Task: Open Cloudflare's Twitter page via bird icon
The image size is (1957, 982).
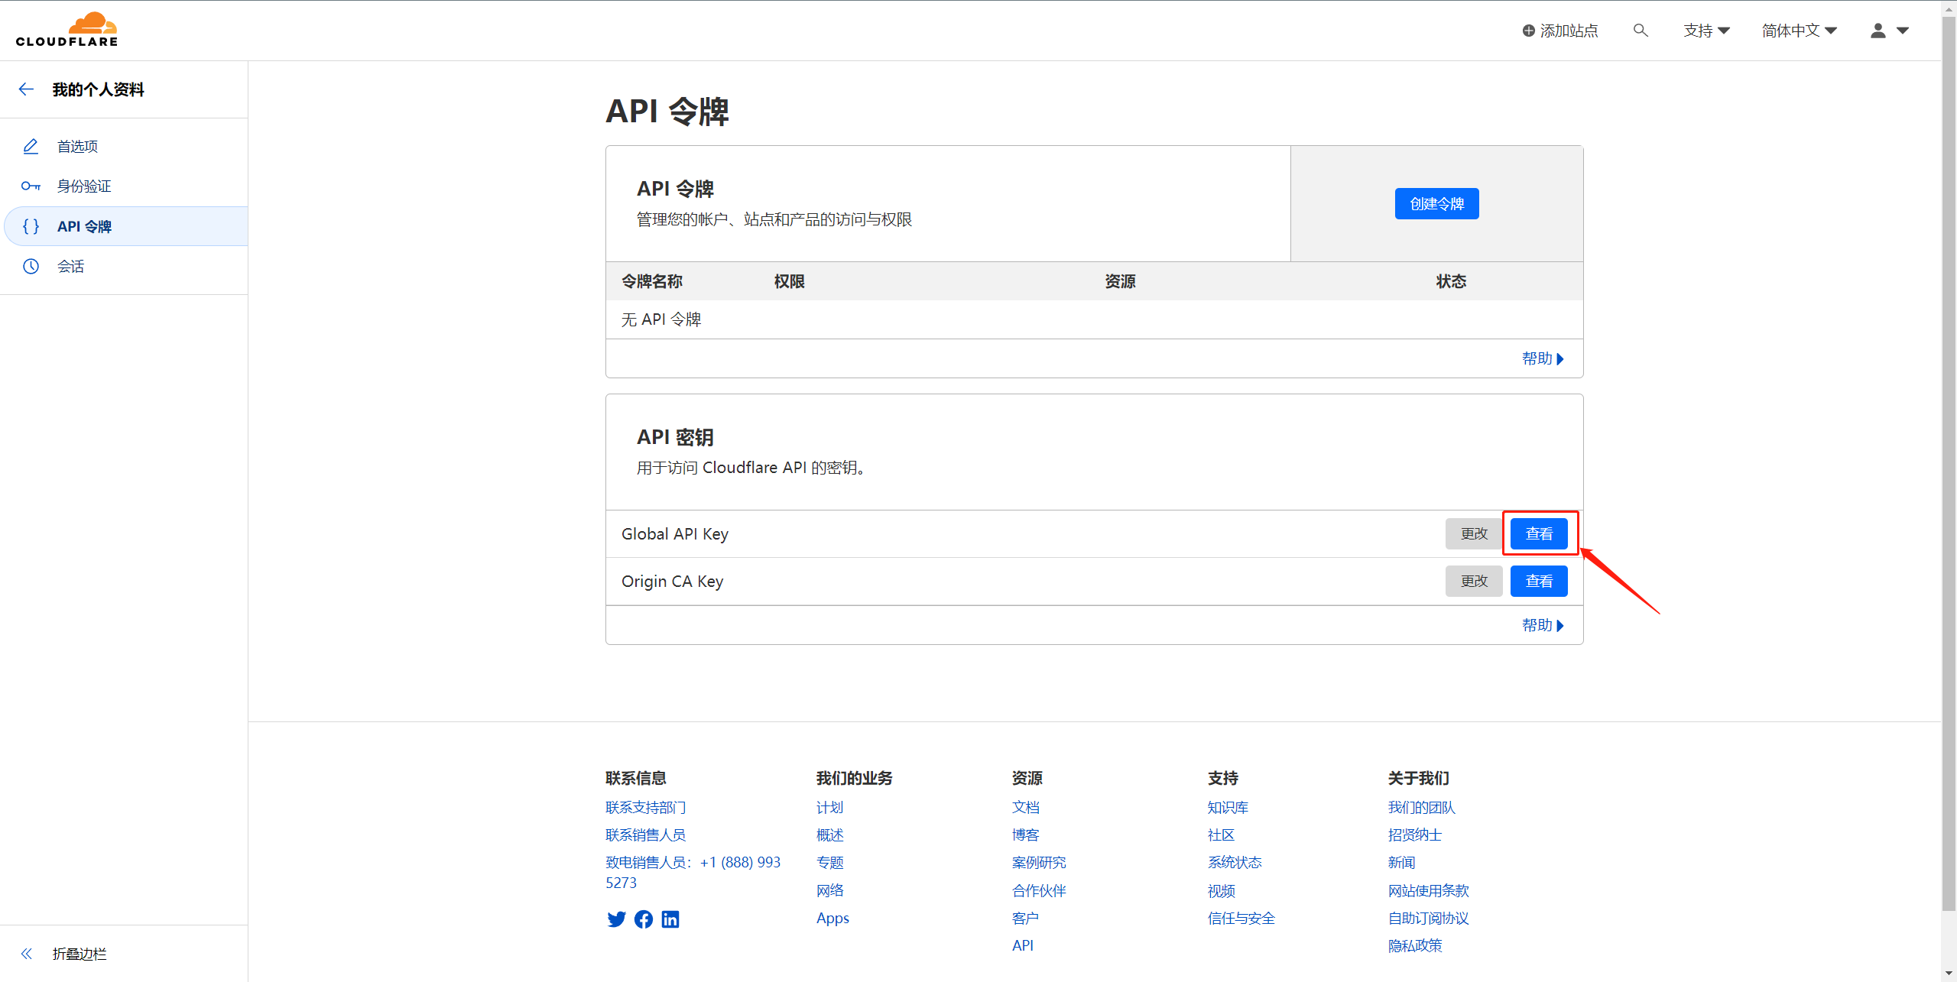Action: click(x=616, y=919)
